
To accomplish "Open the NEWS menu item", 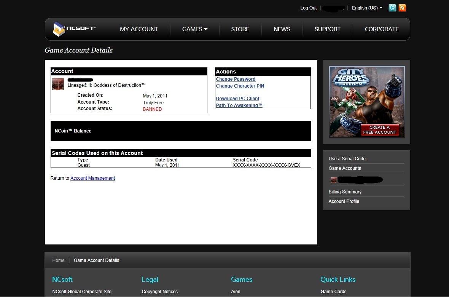I will tap(282, 29).
